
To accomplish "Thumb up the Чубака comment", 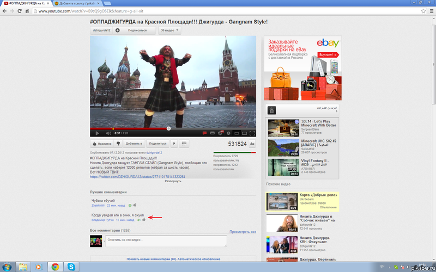I will [x=135, y=205].
